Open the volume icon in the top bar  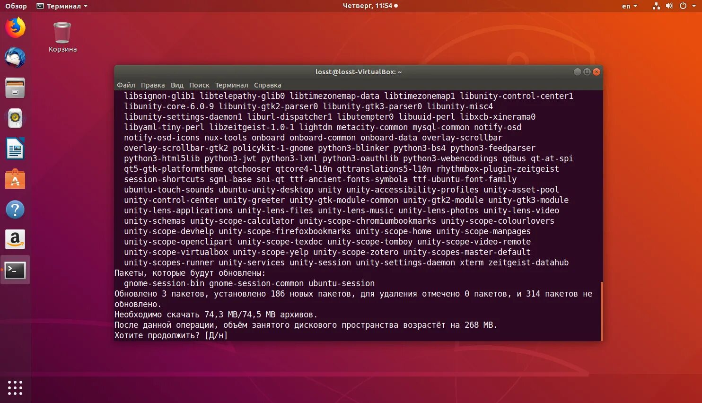669,6
